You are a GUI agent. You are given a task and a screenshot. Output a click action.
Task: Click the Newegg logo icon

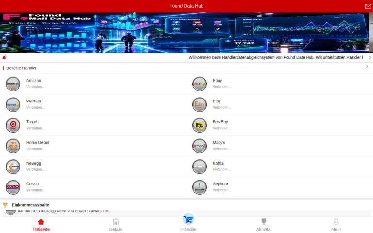(13, 166)
